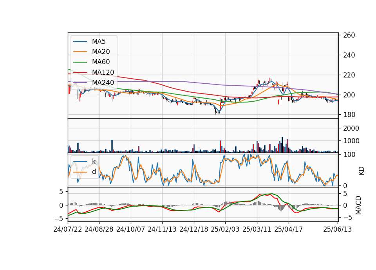
Task: Click the left MACD axis label -5
Action: click(x=59, y=219)
